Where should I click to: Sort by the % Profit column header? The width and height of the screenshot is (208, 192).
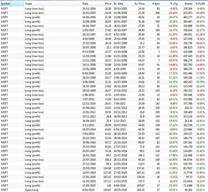coord(200,4)
